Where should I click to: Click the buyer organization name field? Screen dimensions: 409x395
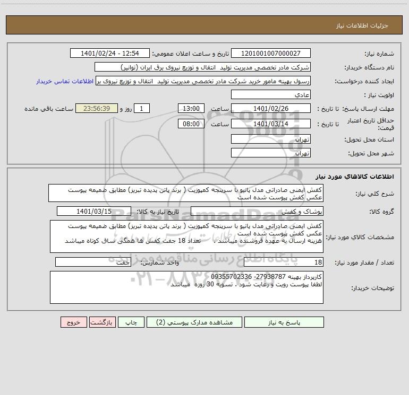202,67
